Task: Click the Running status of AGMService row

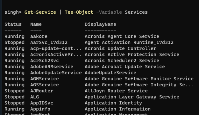Action: click(14, 79)
